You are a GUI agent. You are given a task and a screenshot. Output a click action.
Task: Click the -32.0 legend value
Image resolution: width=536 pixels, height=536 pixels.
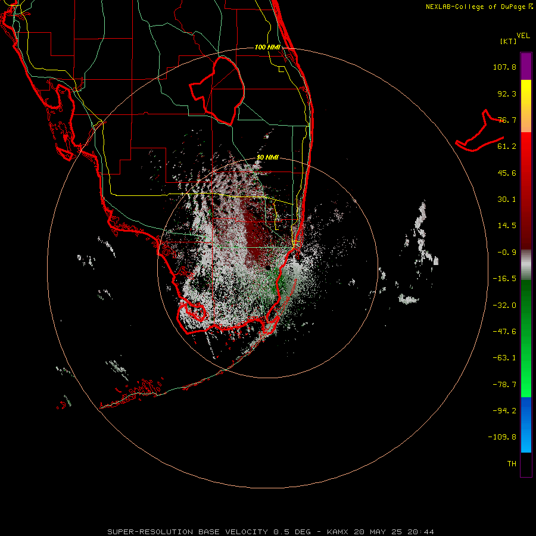[504, 306]
